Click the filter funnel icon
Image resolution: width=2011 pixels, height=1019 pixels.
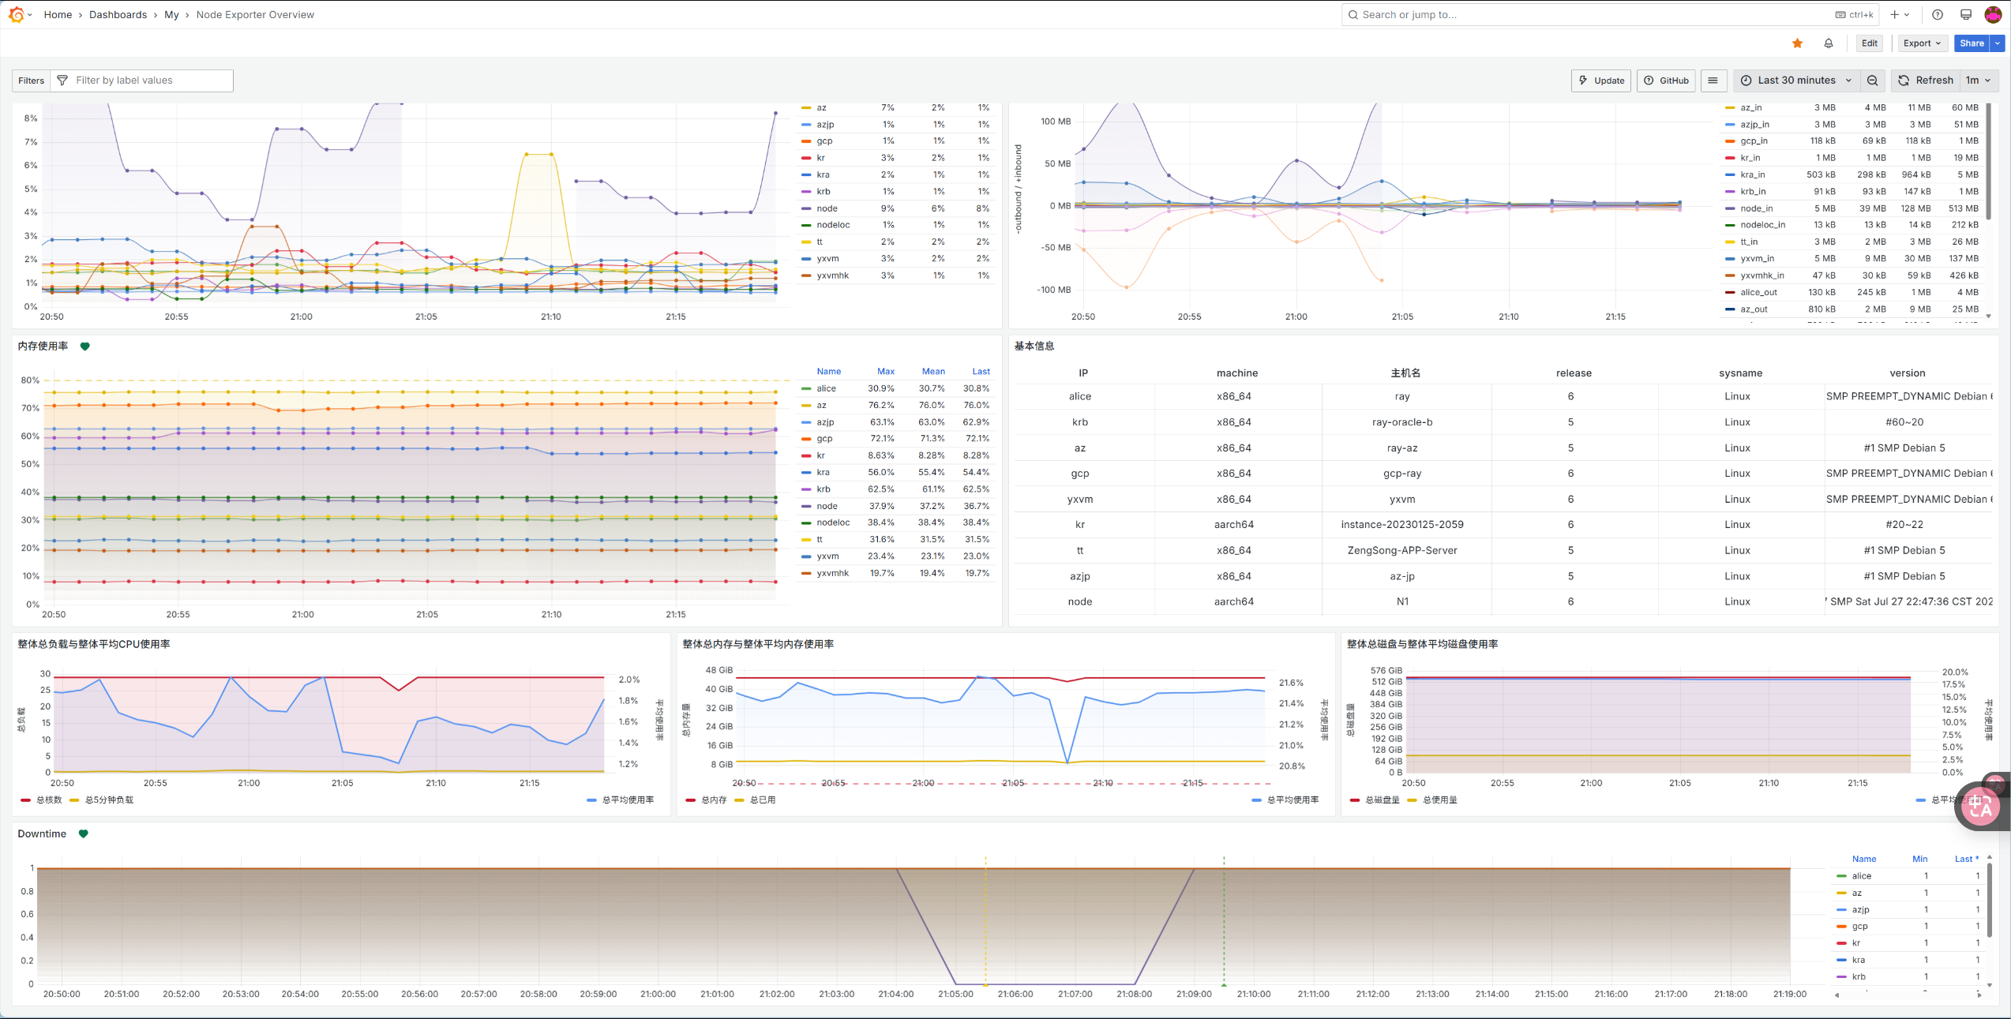(x=62, y=81)
